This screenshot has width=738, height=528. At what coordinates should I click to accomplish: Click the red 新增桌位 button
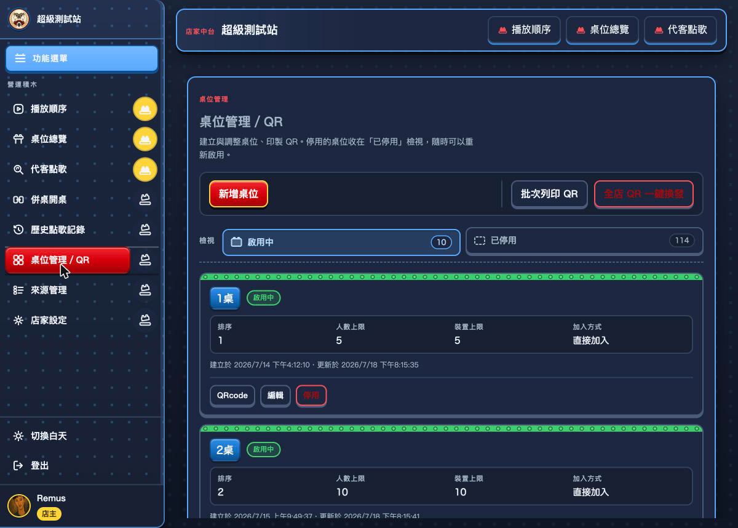coord(239,194)
